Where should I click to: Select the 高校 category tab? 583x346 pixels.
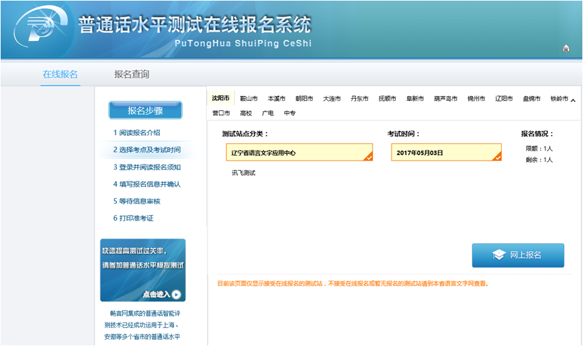coord(246,114)
